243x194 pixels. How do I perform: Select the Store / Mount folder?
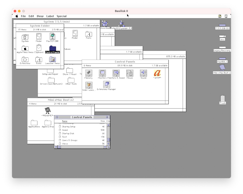point(69,70)
